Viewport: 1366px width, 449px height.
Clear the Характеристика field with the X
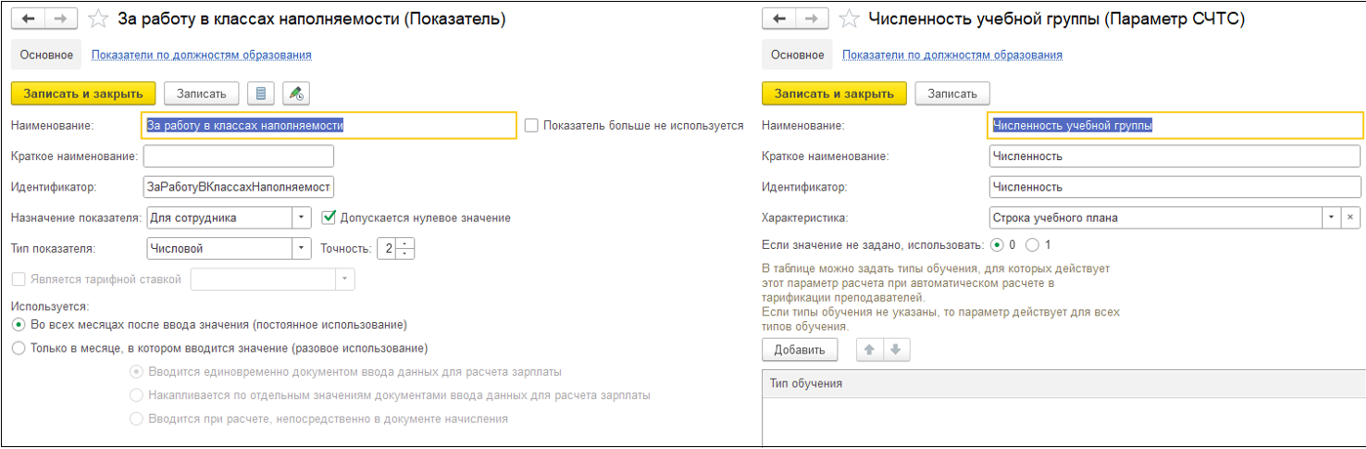point(1349,218)
